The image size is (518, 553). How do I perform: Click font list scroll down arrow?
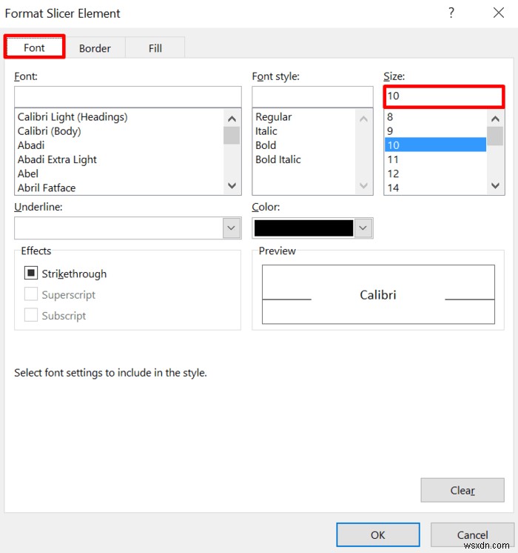pyautogui.click(x=232, y=185)
